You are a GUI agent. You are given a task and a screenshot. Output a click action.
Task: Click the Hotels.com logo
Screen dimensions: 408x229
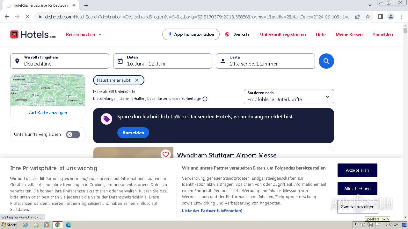click(x=33, y=34)
